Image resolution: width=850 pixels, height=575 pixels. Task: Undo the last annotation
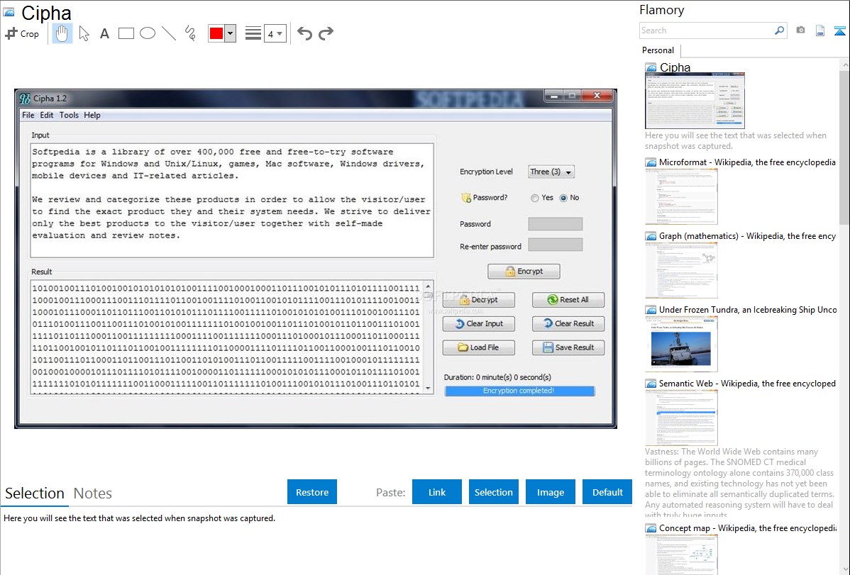click(x=304, y=33)
